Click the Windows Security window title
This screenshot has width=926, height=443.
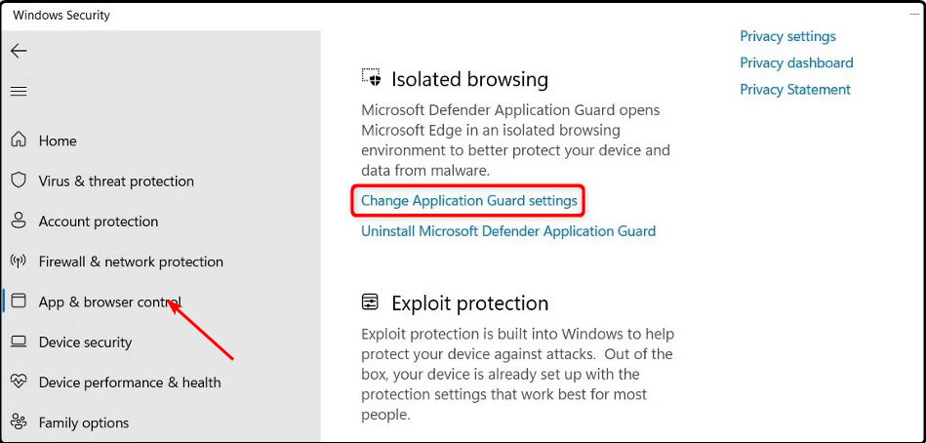pos(61,16)
